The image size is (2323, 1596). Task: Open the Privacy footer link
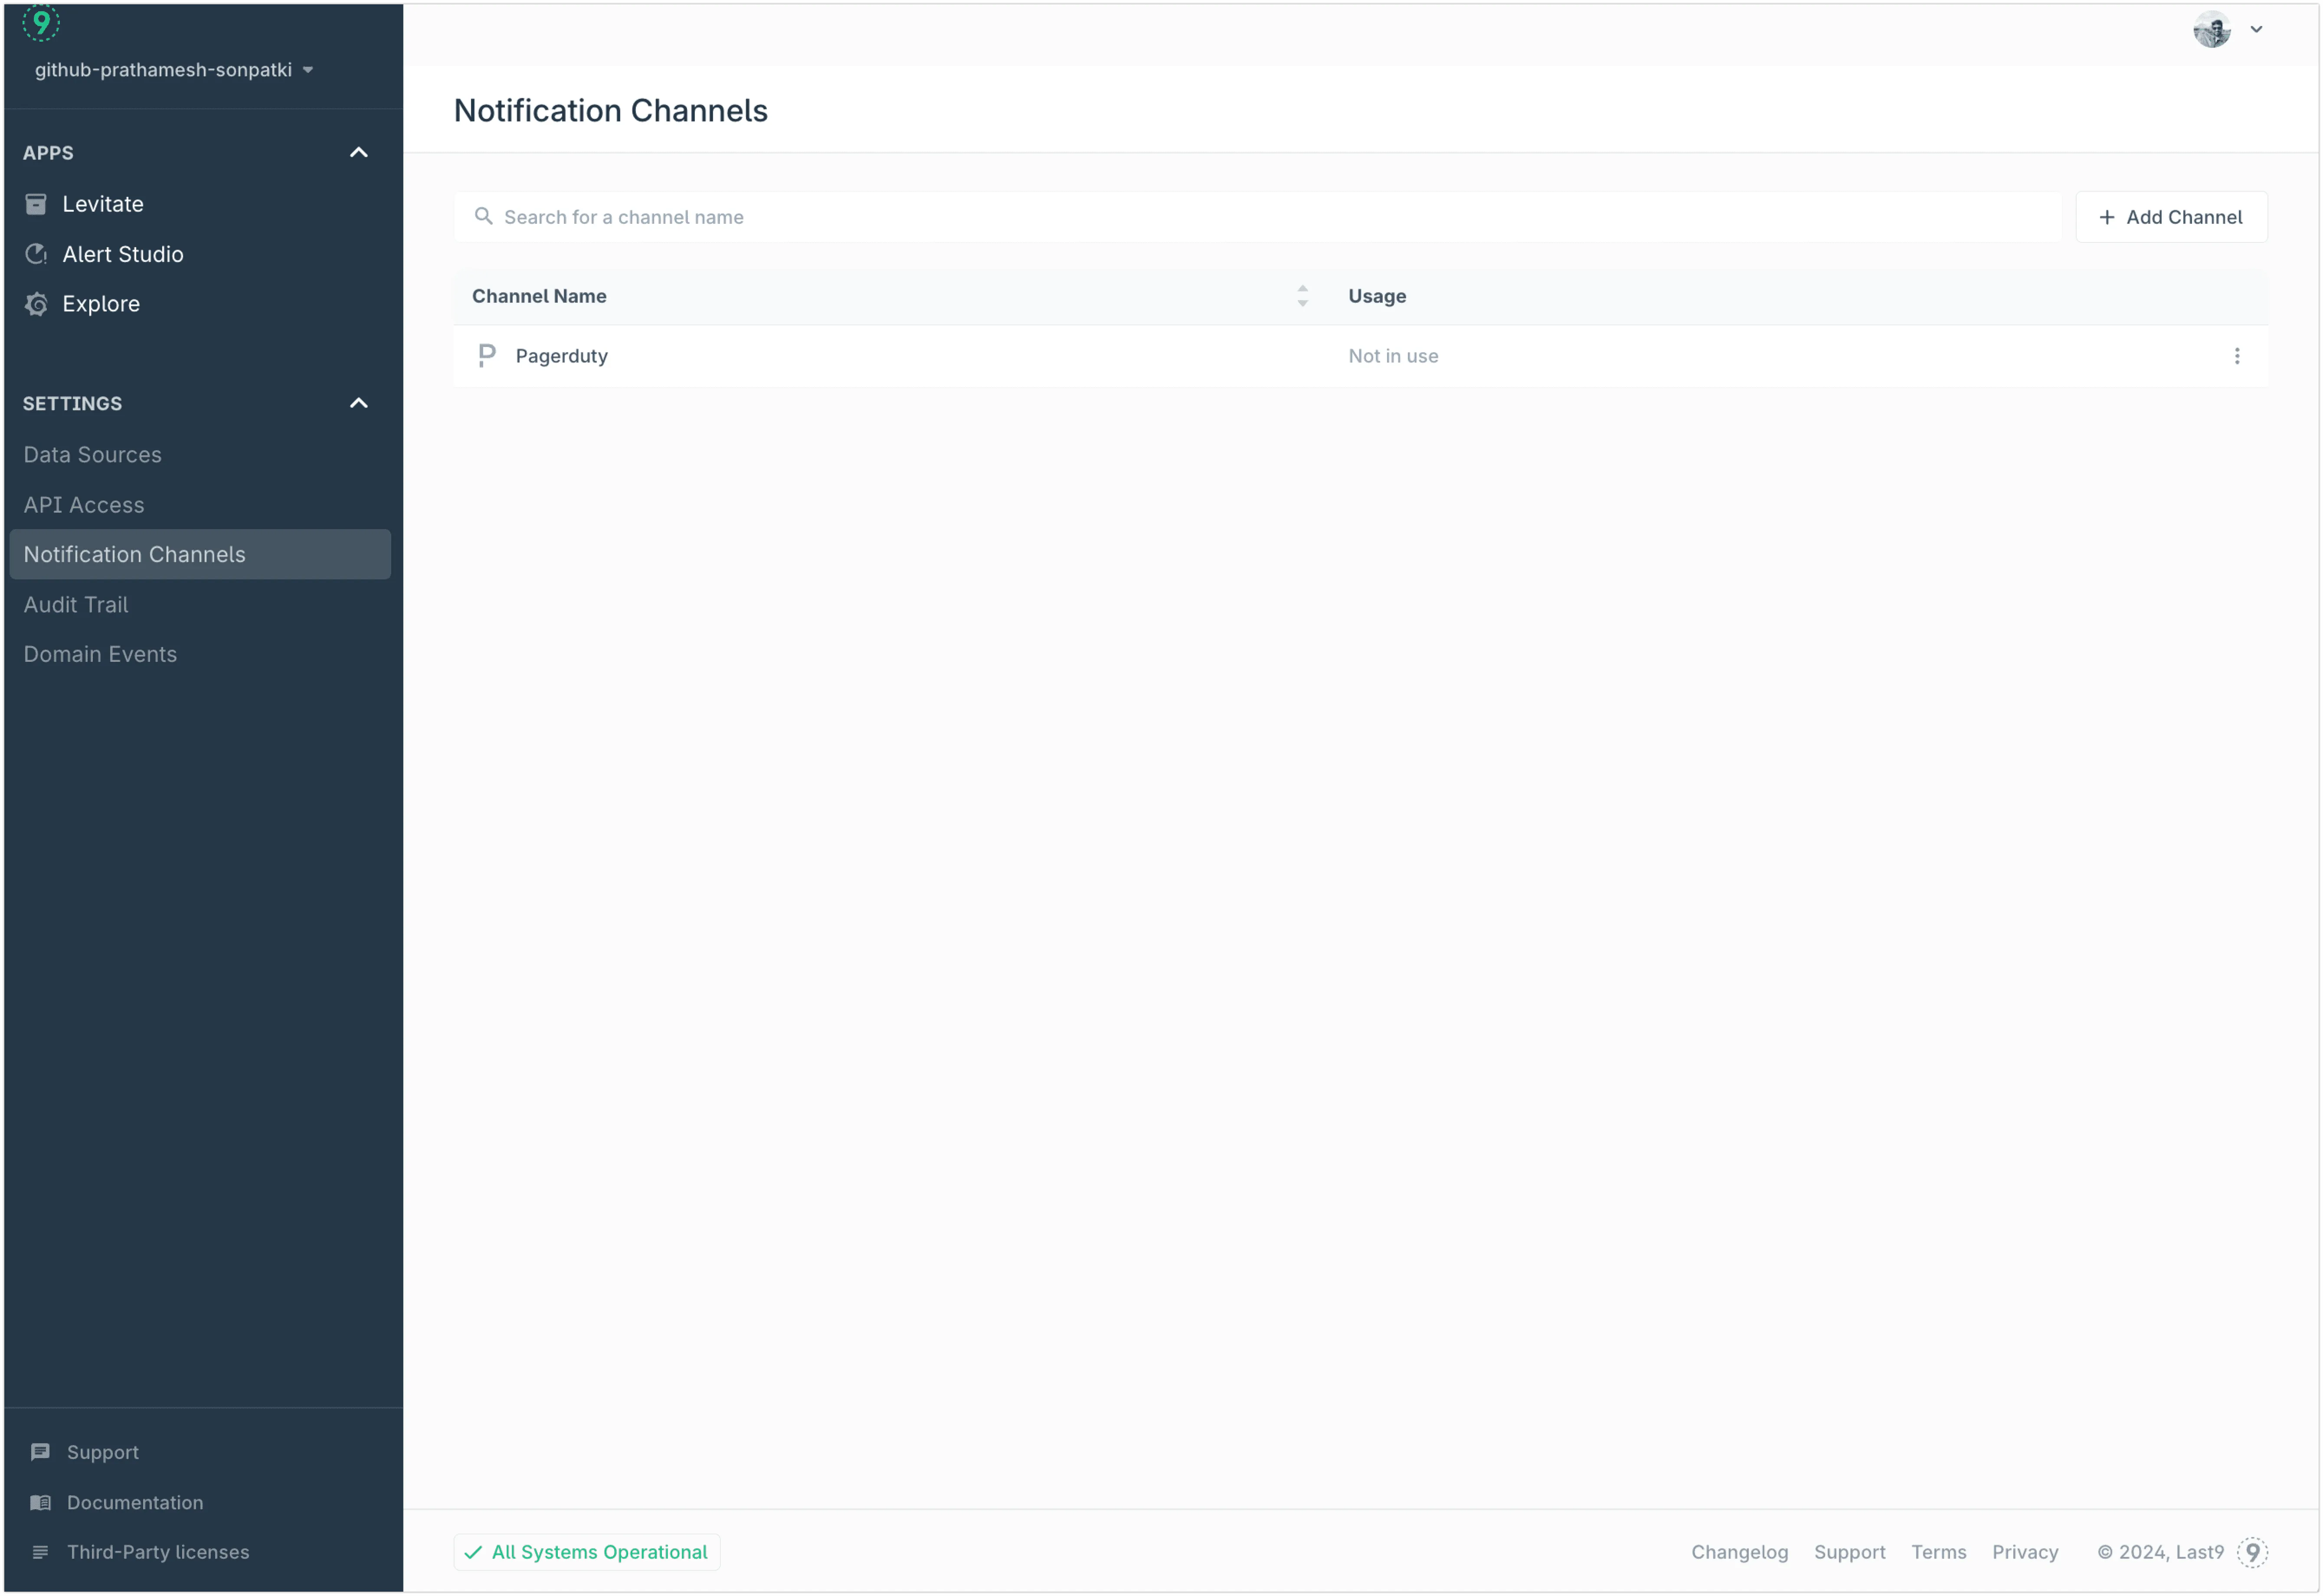[x=2024, y=1552]
